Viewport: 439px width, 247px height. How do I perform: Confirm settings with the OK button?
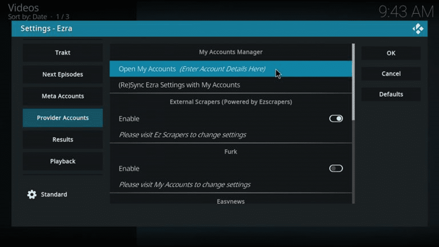click(x=391, y=53)
